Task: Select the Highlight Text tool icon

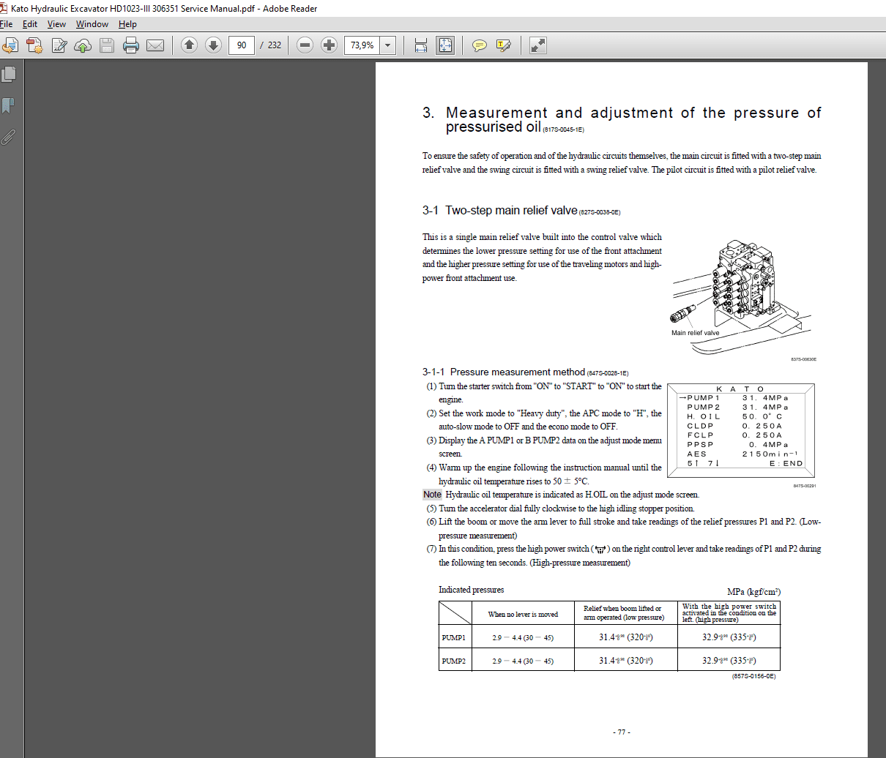Action: click(x=503, y=45)
